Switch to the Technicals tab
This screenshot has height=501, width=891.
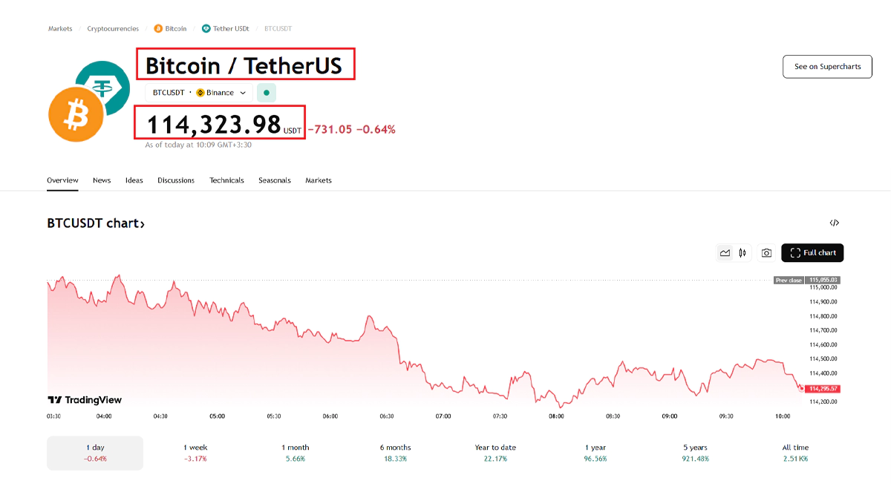tap(226, 180)
